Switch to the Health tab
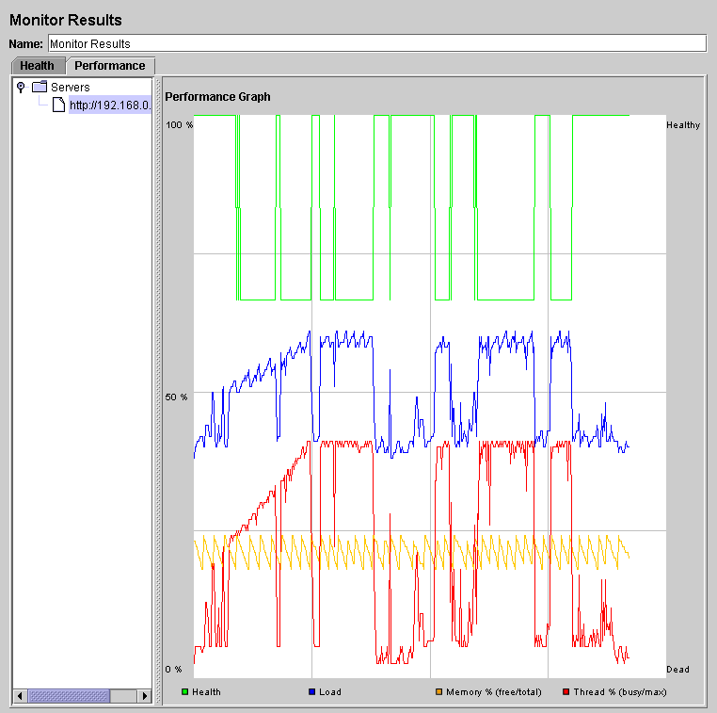This screenshot has height=713, width=717. [38, 66]
